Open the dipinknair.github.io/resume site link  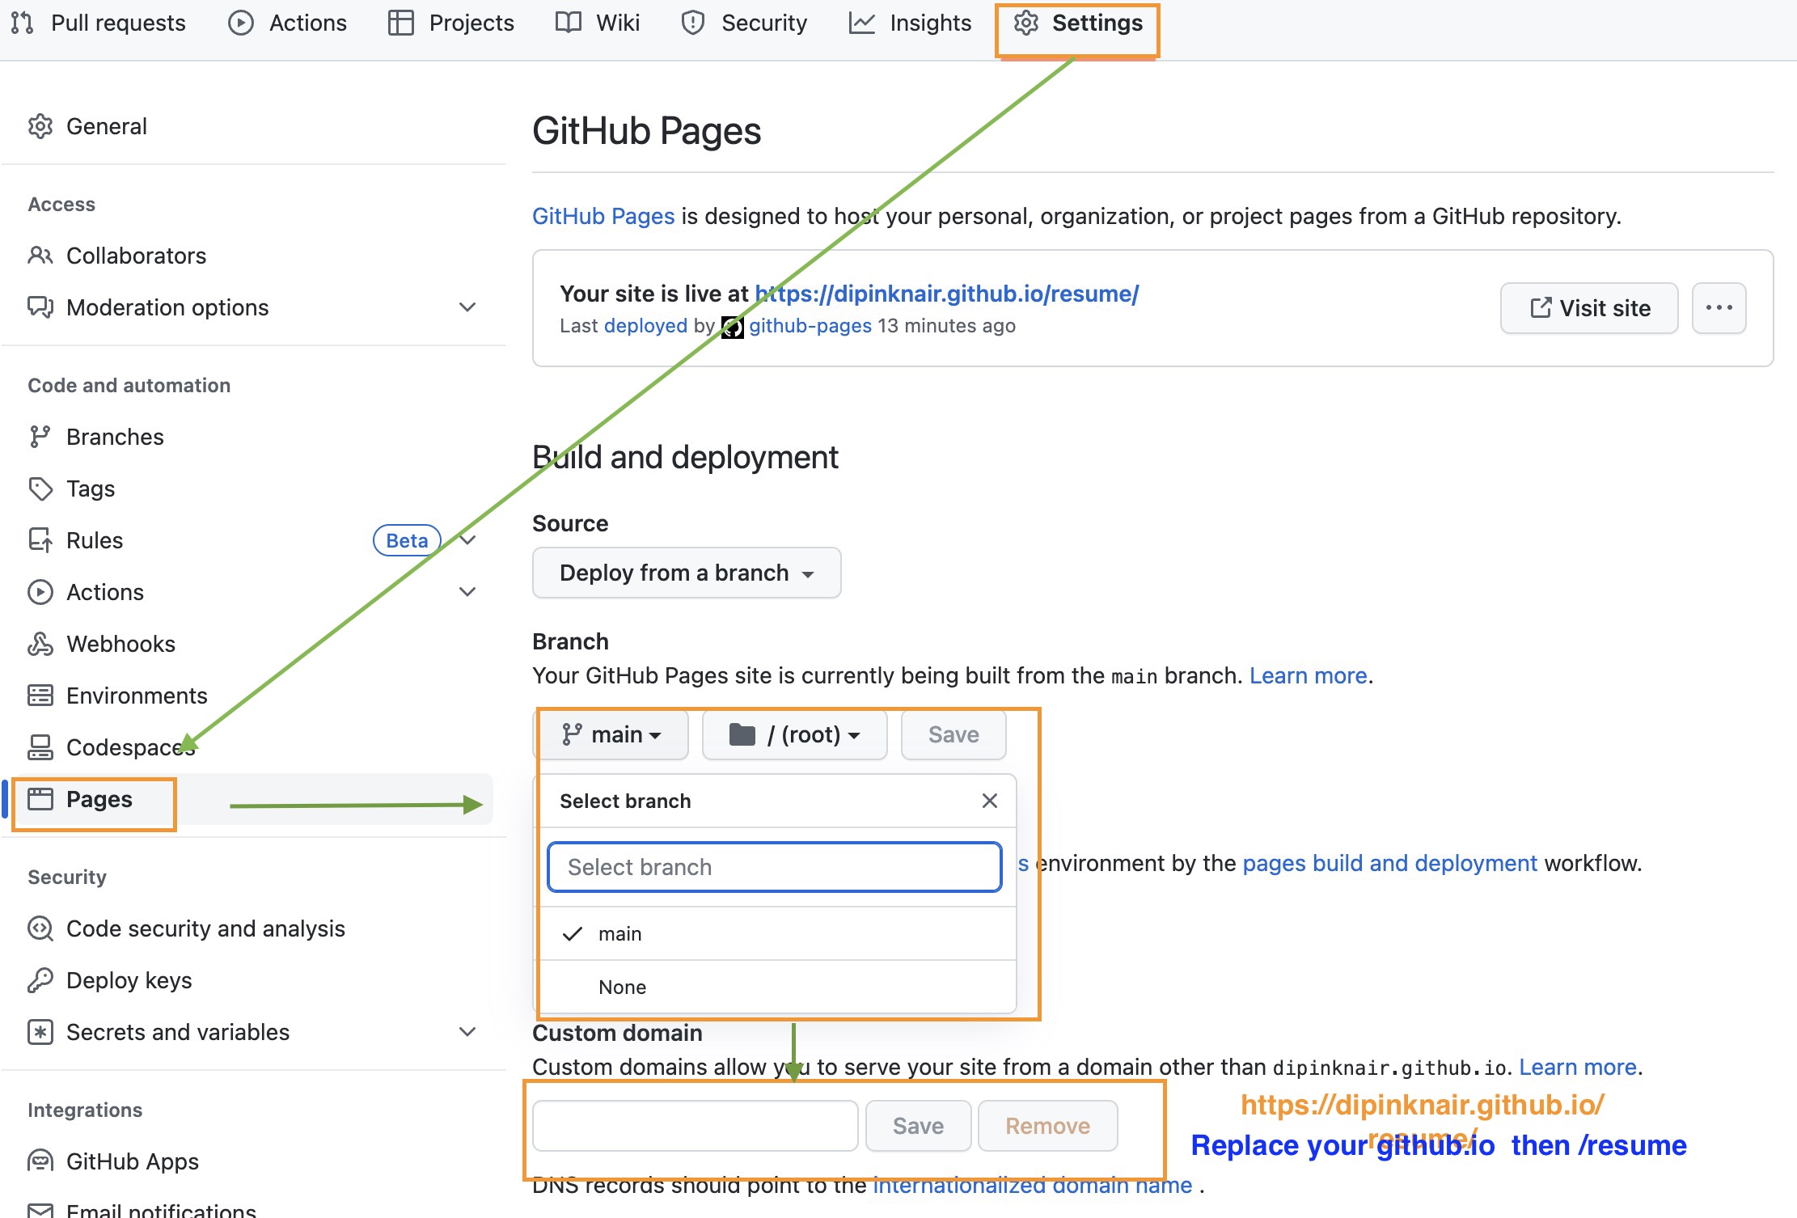tap(946, 294)
